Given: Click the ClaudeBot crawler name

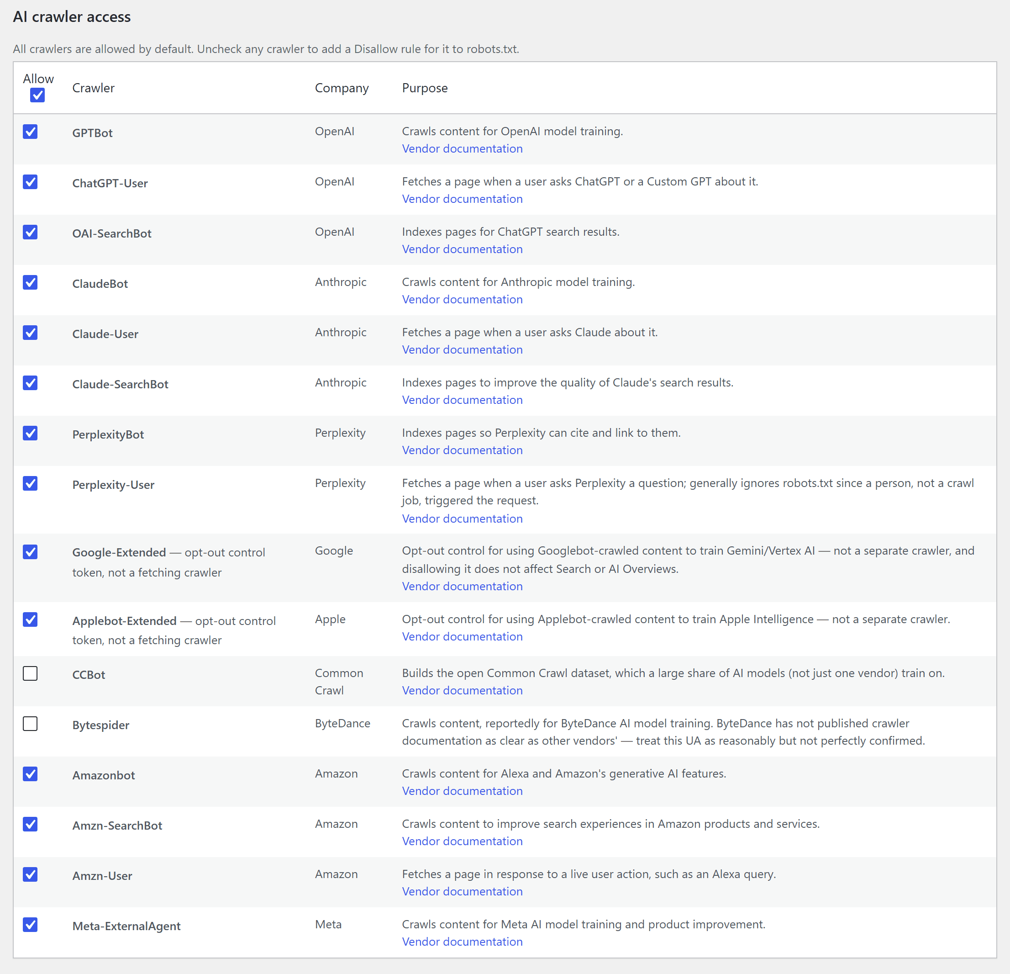Looking at the screenshot, I should coord(100,284).
